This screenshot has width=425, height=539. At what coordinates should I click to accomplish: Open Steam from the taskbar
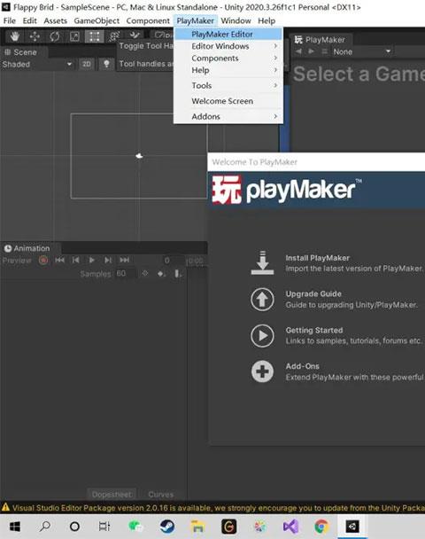click(x=167, y=527)
